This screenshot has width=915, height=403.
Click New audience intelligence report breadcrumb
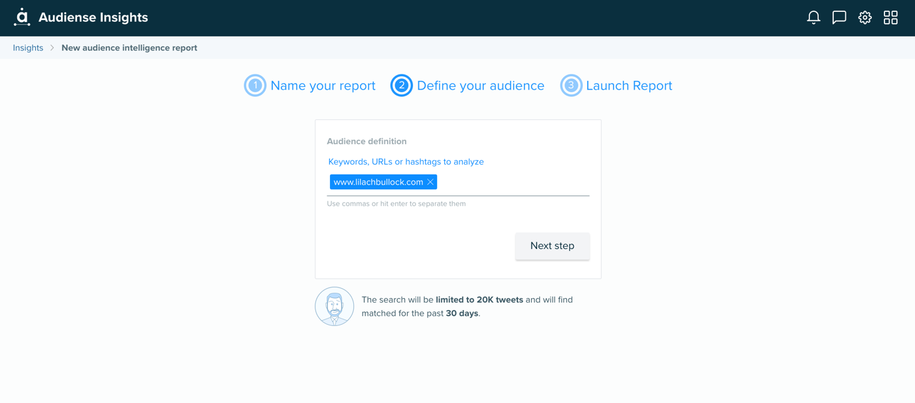tap(129, 48)
